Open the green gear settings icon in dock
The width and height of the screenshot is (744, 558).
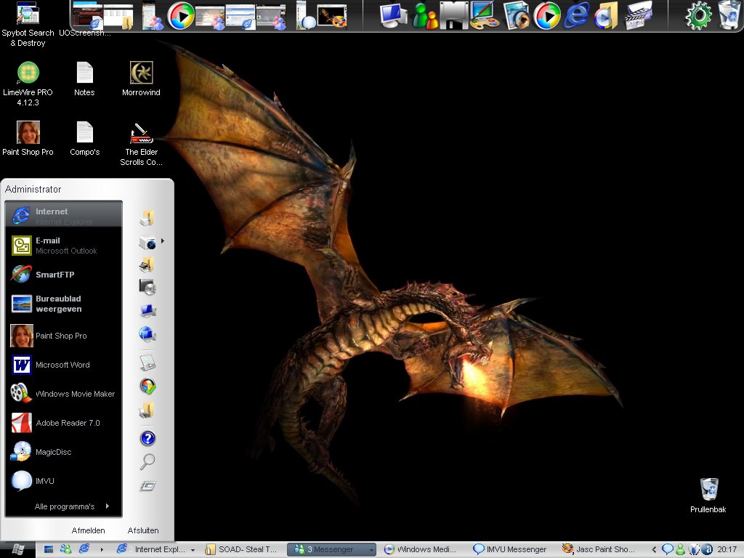click(698, 16)
